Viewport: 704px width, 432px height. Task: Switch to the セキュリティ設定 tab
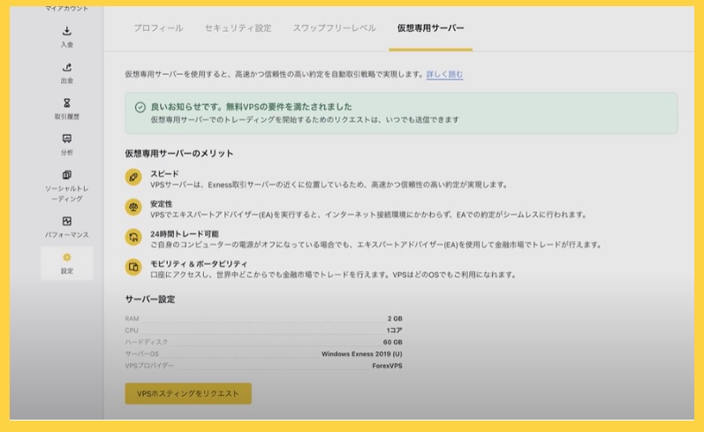(x=238, y=28)
